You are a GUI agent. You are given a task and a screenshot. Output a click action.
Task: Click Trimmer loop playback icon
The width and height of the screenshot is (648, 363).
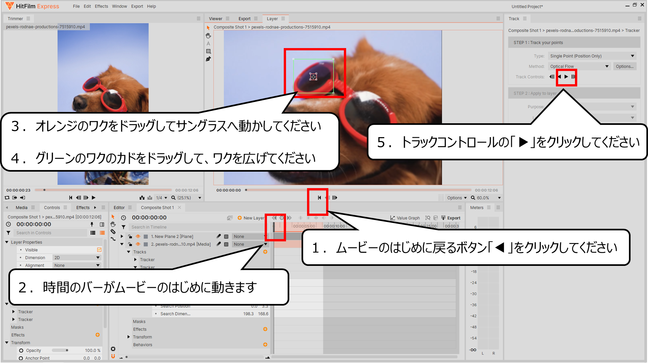tap(7, 197)
